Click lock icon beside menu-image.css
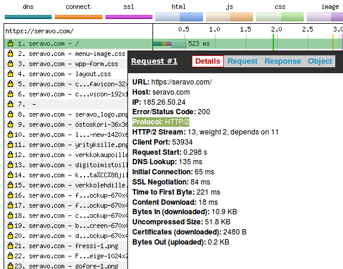This screenshot has height=269, width=343. 10,54
